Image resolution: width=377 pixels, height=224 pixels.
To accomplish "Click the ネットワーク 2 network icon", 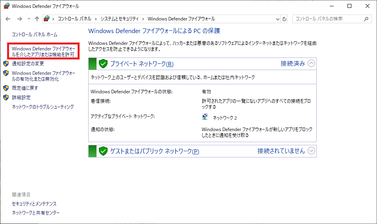I will pos(204,117).
